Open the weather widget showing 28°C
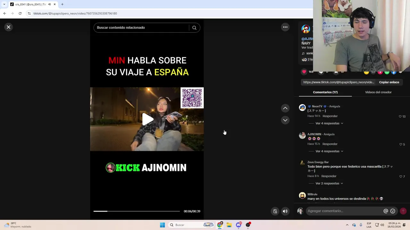The width and height of the screenshot is (410, 230). [x=18, y=225]
